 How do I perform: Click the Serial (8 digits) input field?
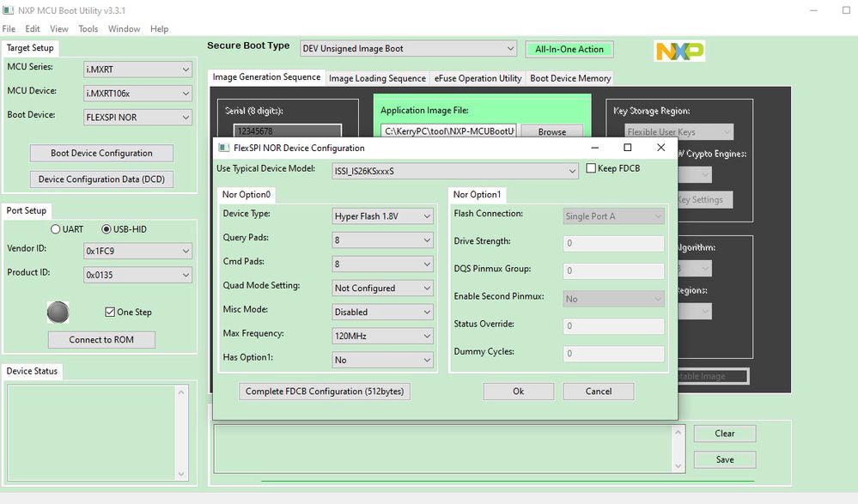click(x=288, y=131)
